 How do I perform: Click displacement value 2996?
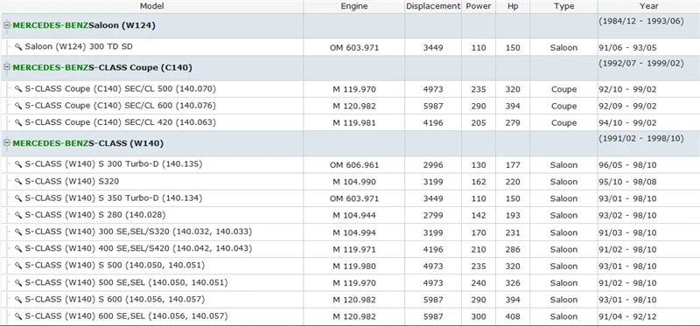(x=433, y=165)
